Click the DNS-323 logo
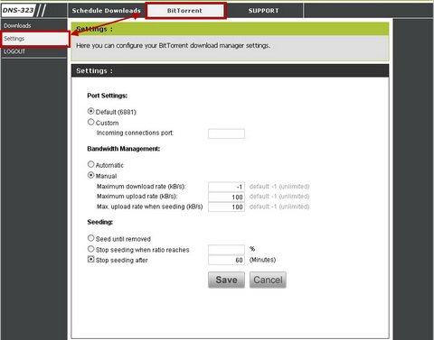Screen dimensions: 434x340 coord(18,10)
